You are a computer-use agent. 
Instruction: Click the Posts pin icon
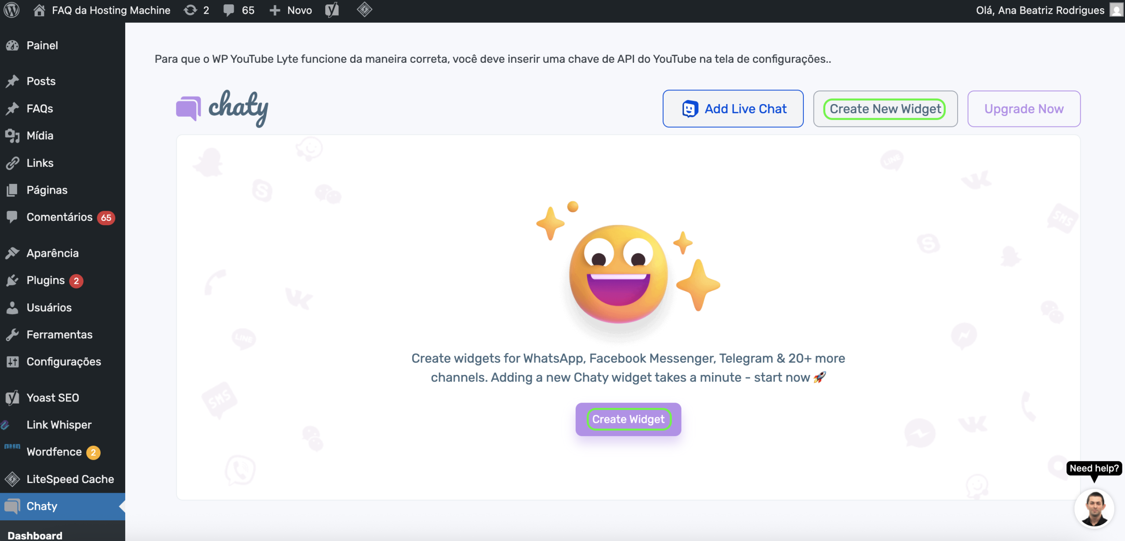12,81
